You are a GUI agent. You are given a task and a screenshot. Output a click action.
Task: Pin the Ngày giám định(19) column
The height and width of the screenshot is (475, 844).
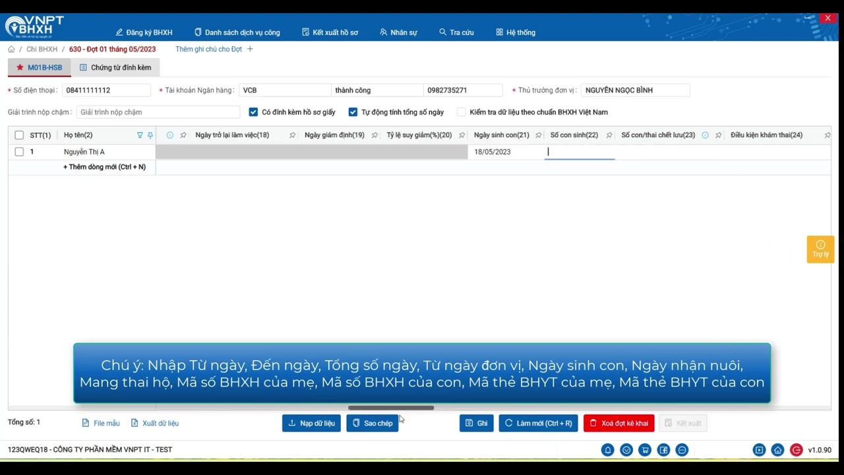tap(375, 135)
